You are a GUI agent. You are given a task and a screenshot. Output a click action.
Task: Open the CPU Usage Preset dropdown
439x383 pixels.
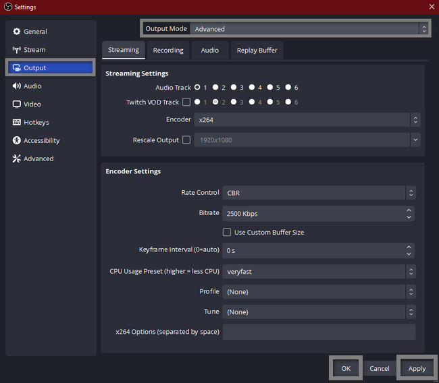click(319, 272)
